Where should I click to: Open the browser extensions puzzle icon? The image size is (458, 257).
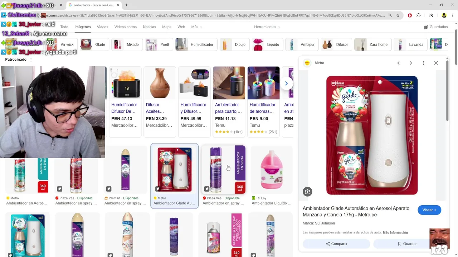(419, 15)
